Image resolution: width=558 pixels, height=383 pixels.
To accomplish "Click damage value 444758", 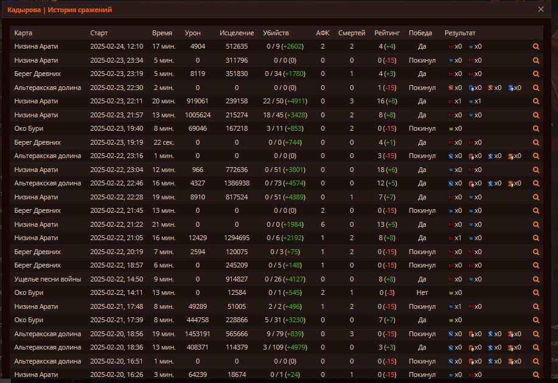I will [x=198, y=320].
